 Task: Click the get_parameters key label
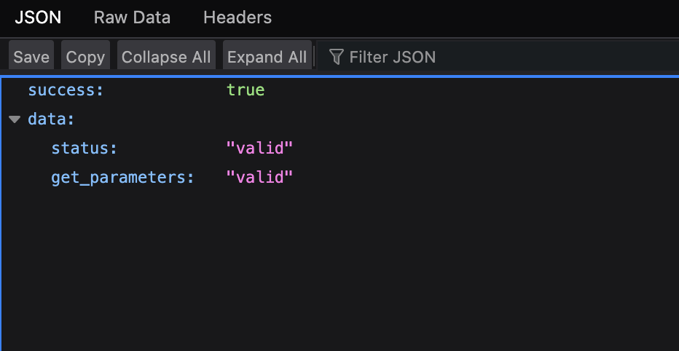pyautogui.click(x=122, y=178)
